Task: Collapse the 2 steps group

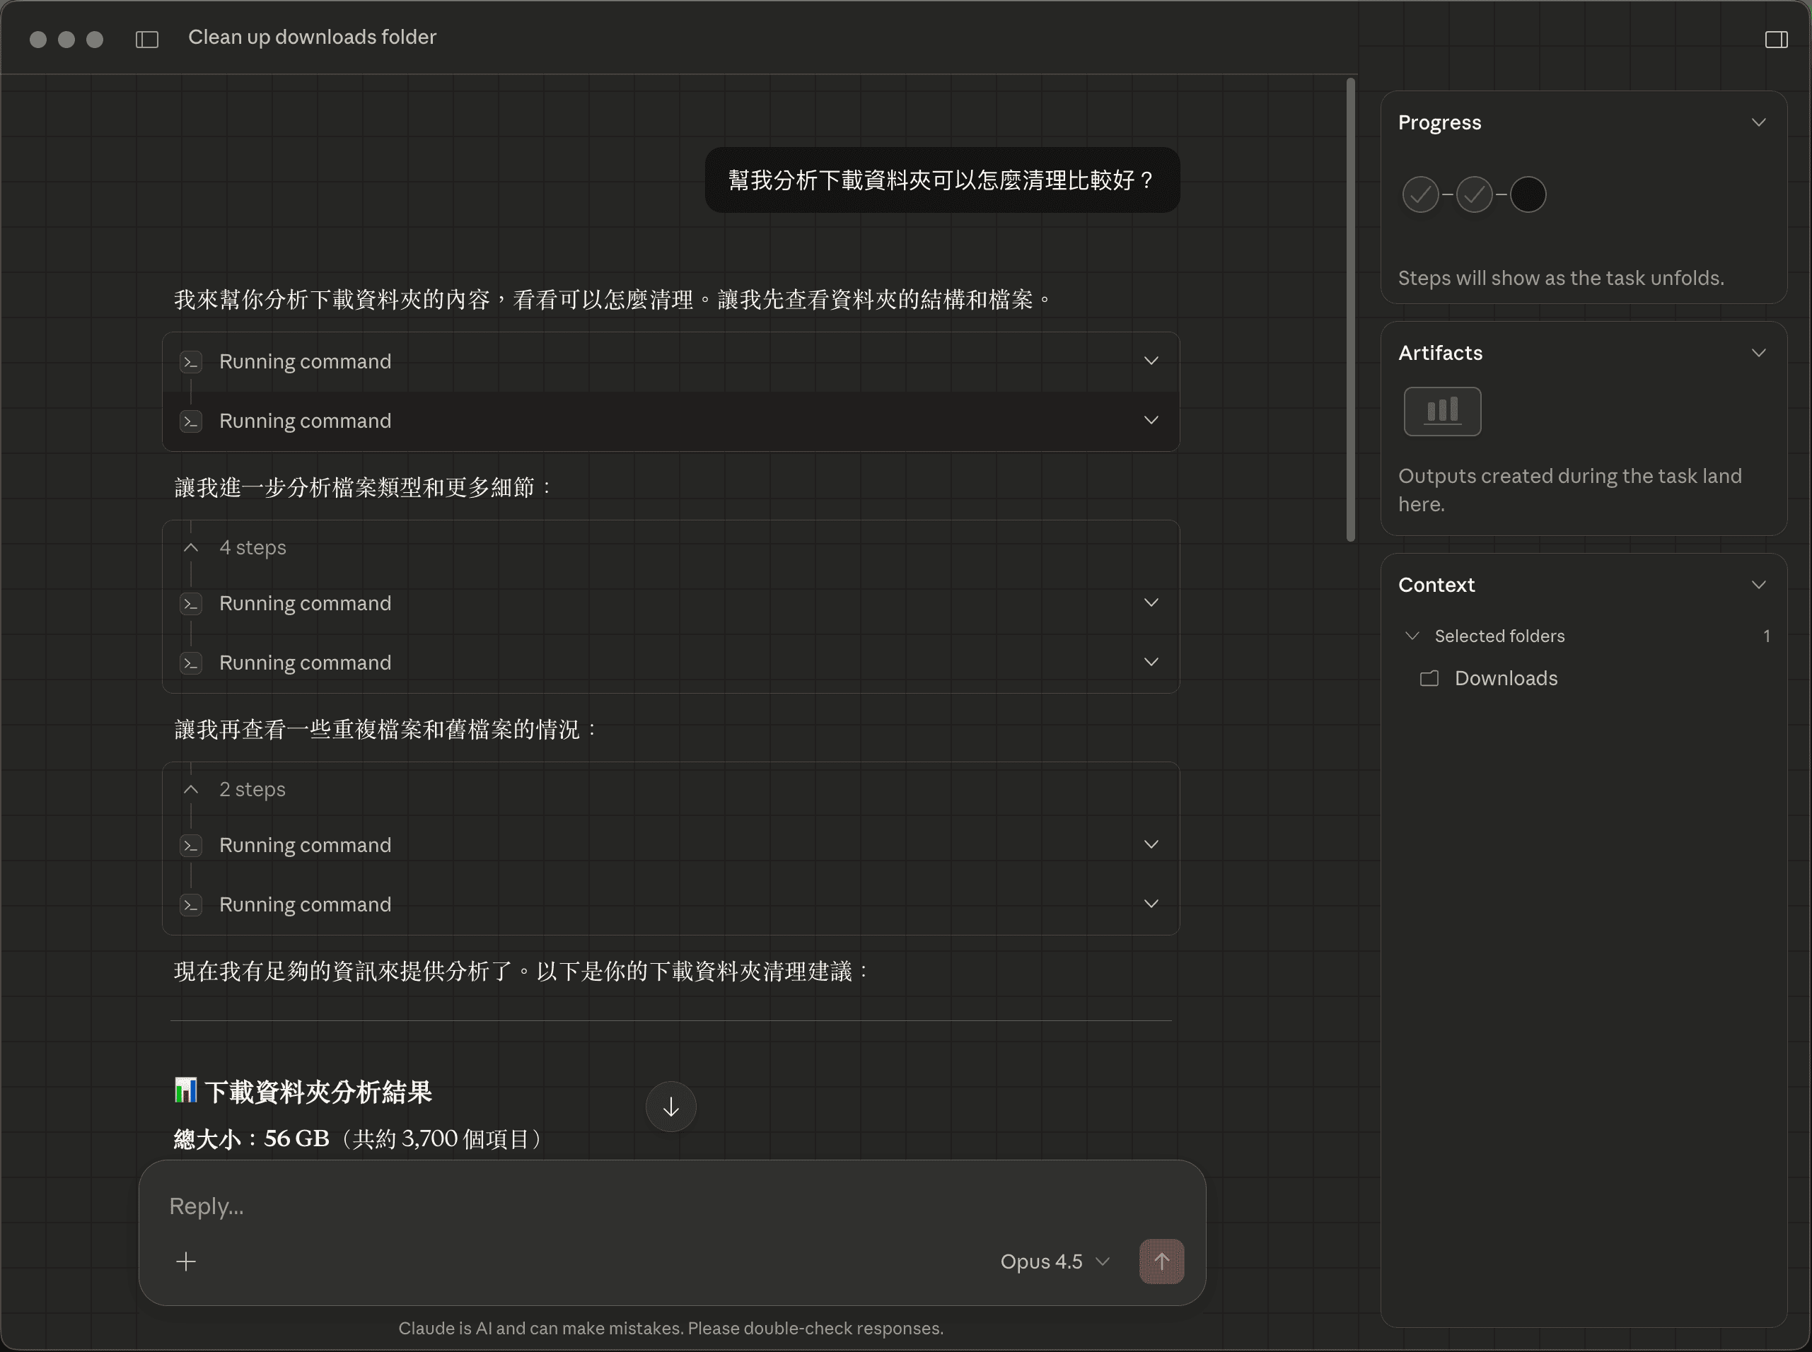Action: [x=191, y=789]
